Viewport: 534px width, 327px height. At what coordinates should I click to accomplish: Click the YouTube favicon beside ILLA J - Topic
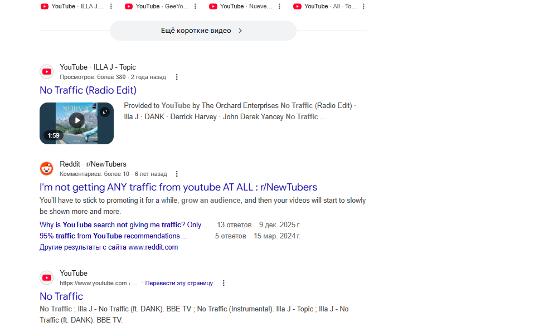click(x=47, y=72)
